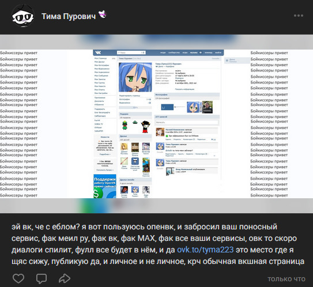Click the green-hat character gift image
Screen dimensions: 313x287
coord(125,126)
